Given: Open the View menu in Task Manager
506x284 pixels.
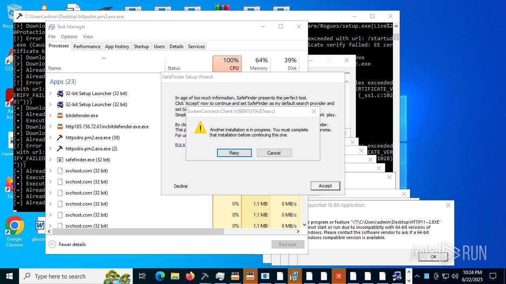Looking at the screenshot, I should (x=88, y=37).
